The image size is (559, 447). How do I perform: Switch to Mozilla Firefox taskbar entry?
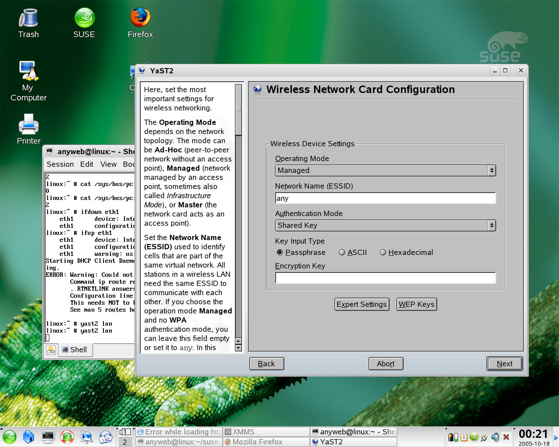(x=266, y=442)
